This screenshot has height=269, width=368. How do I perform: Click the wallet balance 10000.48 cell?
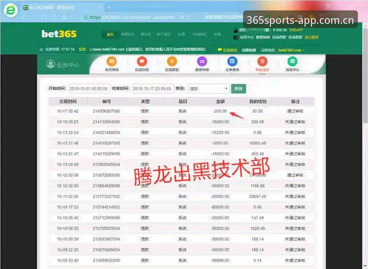pos(258,143)
